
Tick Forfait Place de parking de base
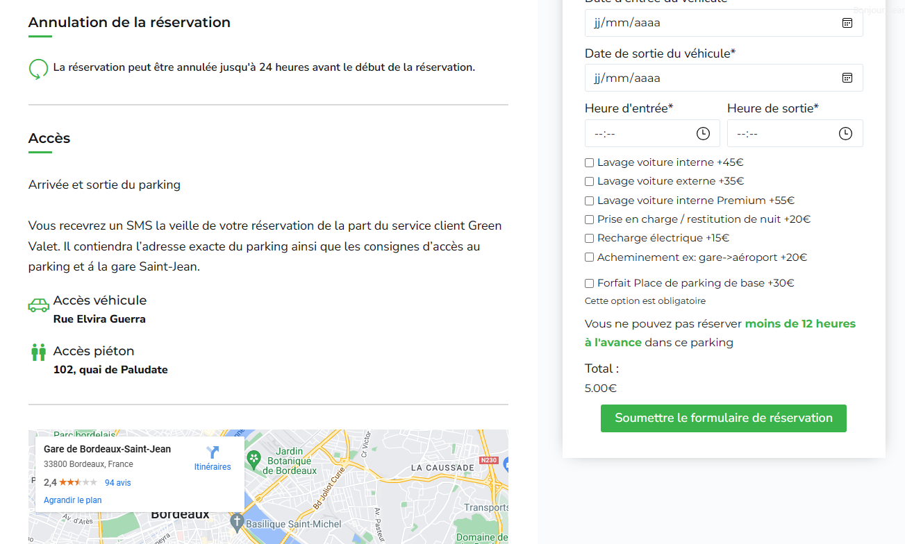click(x=589, y=284)
